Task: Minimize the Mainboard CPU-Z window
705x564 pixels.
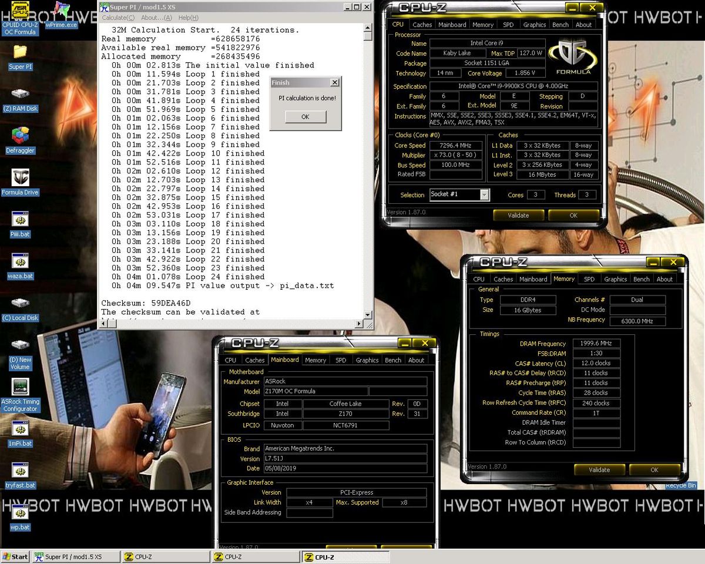Action: pyautogui.click(x=405, y=343)
